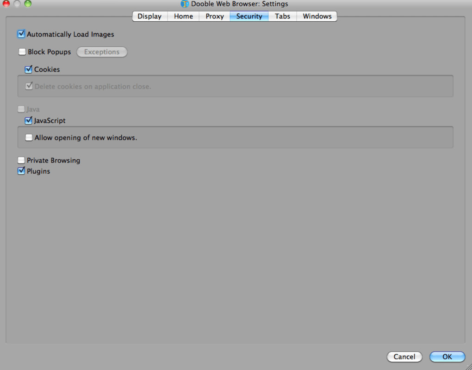
Task: Tick the Java checkbox
Action: [x=21, y=109]
